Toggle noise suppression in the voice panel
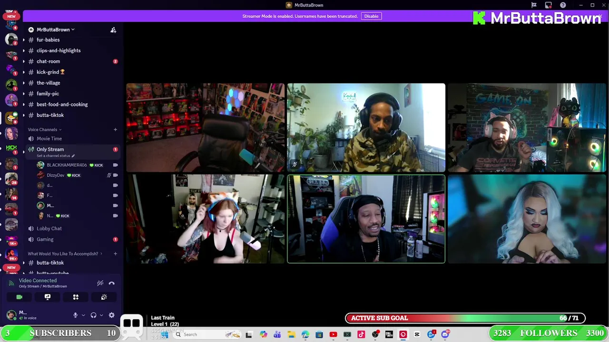 click(100, 283)
